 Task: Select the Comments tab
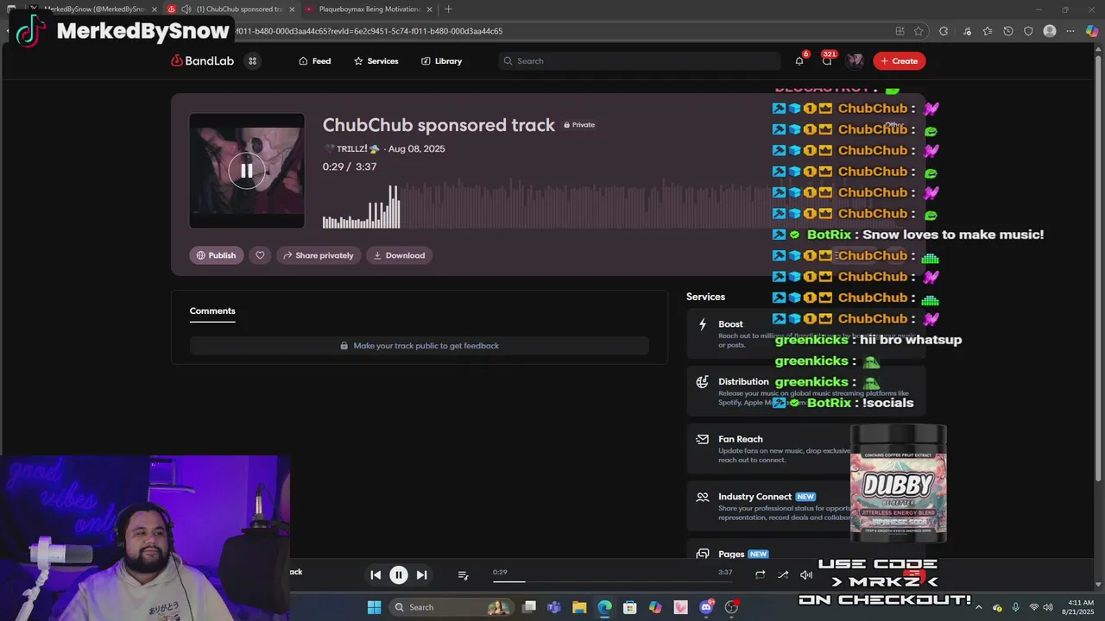pyautogui.click(x=212, y=311)
